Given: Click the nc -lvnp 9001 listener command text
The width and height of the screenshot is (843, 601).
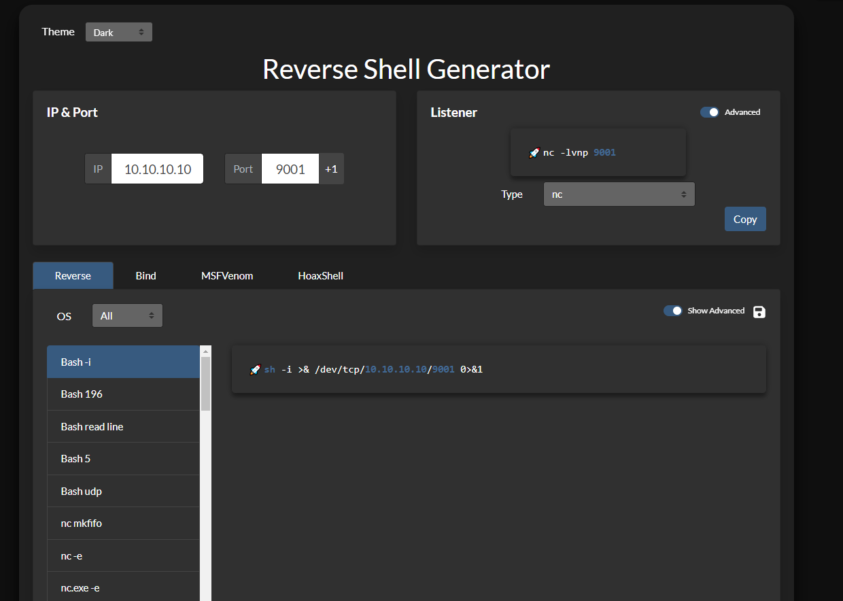Looking at the screenshot, I should pyautogui.click(x=579, y=153).
